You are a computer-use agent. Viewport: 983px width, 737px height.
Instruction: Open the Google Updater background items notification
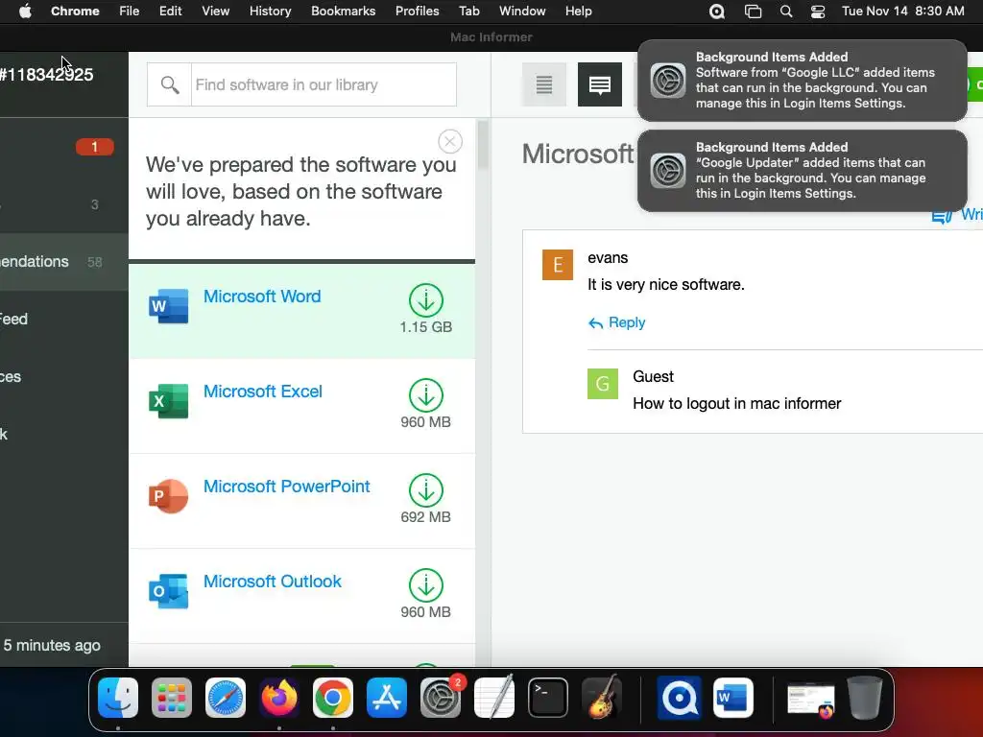(803, 171)
